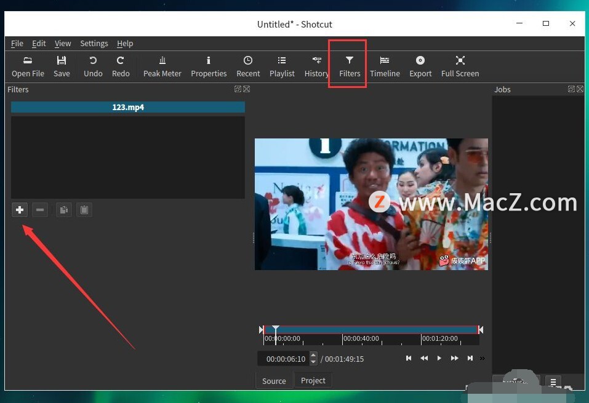The image size is (589, 403).
Task: Skip to the end of the clip
Action: 470,358
